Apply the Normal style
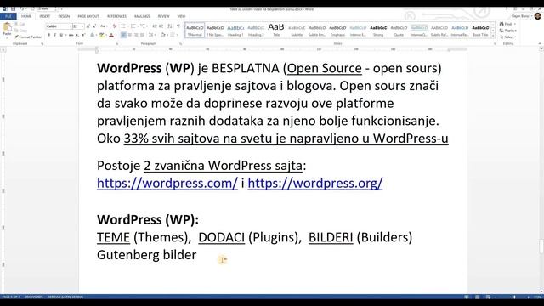Screen dimensions: 544x306 [195, 31]
